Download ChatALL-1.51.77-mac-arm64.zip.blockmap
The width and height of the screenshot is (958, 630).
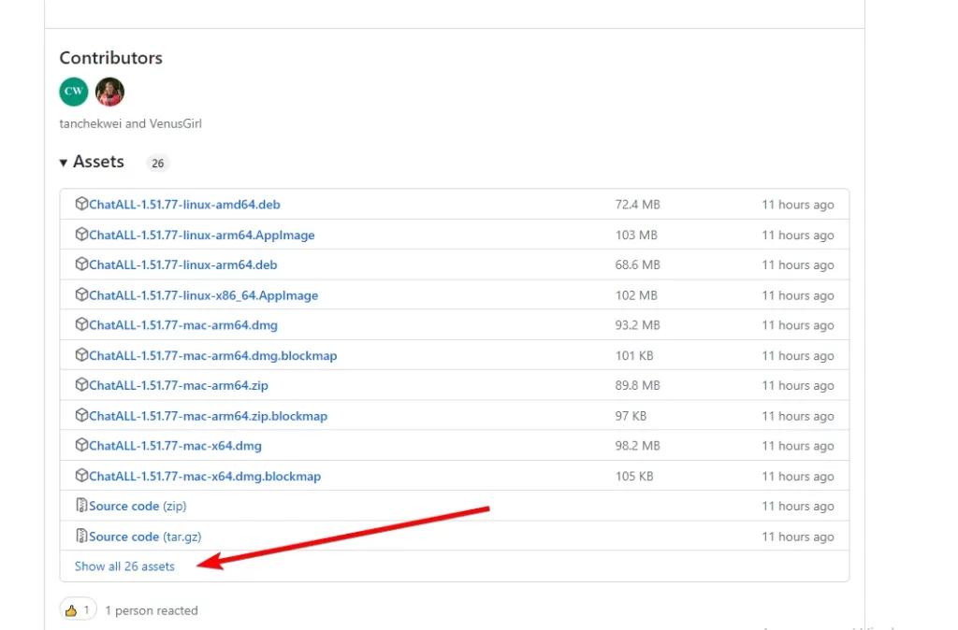pyautogui.click(x=209, y=416)
